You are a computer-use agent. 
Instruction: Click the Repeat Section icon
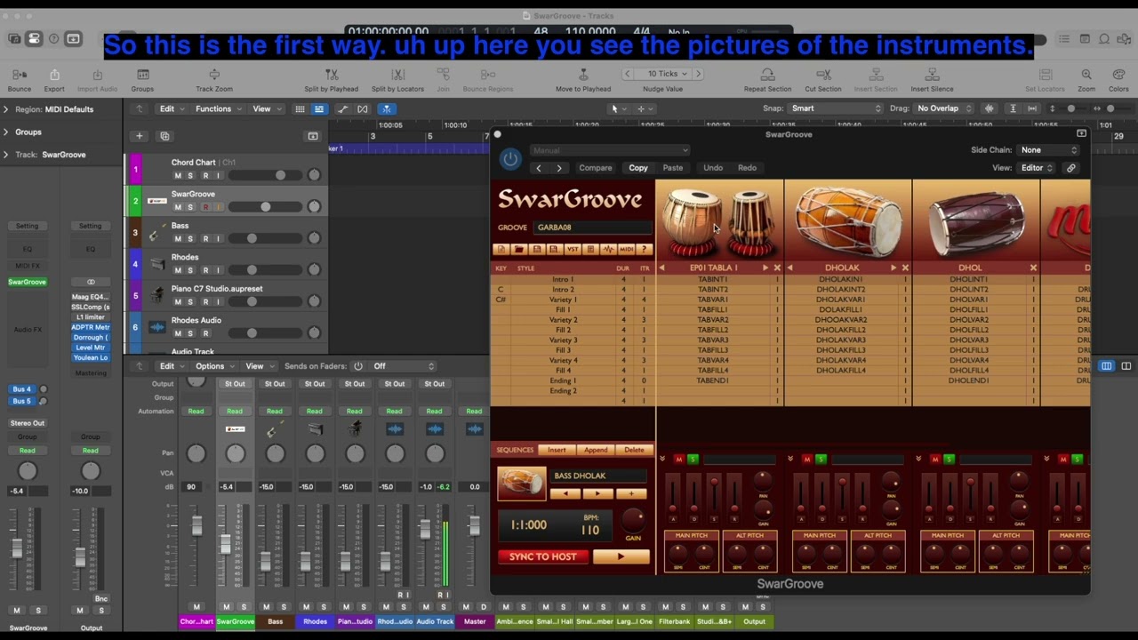[767, 75]
